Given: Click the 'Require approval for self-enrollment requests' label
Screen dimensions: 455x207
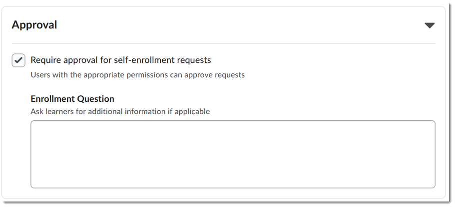Looking at the screenshot, I should click(x=121, y=60).
